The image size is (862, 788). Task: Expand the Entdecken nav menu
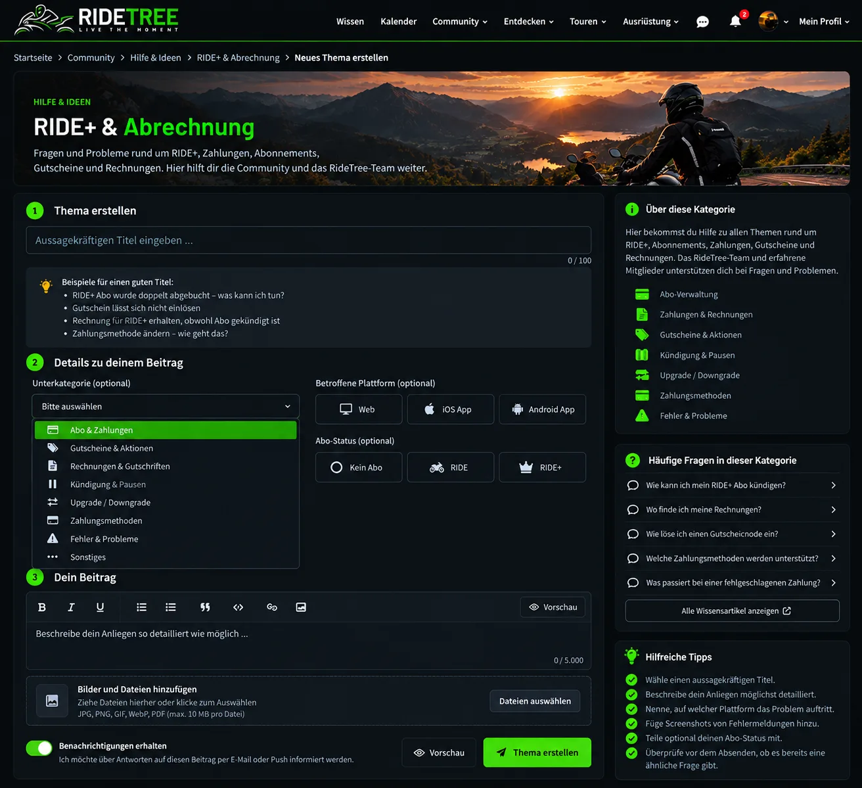[529, 22]
